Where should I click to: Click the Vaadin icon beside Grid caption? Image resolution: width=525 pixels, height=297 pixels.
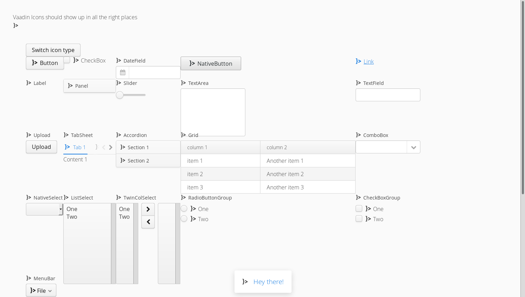pyautogui.click(x=183, y=135)
